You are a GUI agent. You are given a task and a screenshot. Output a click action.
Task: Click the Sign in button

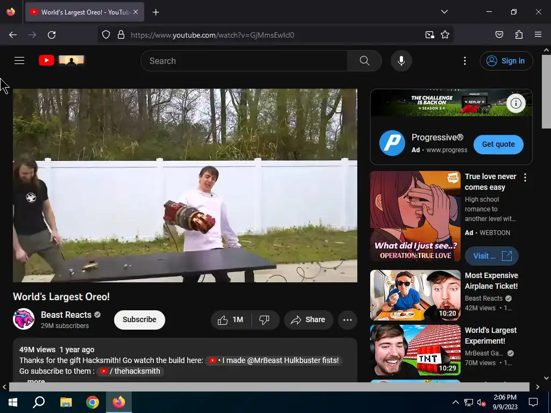[x=506, y=61]
